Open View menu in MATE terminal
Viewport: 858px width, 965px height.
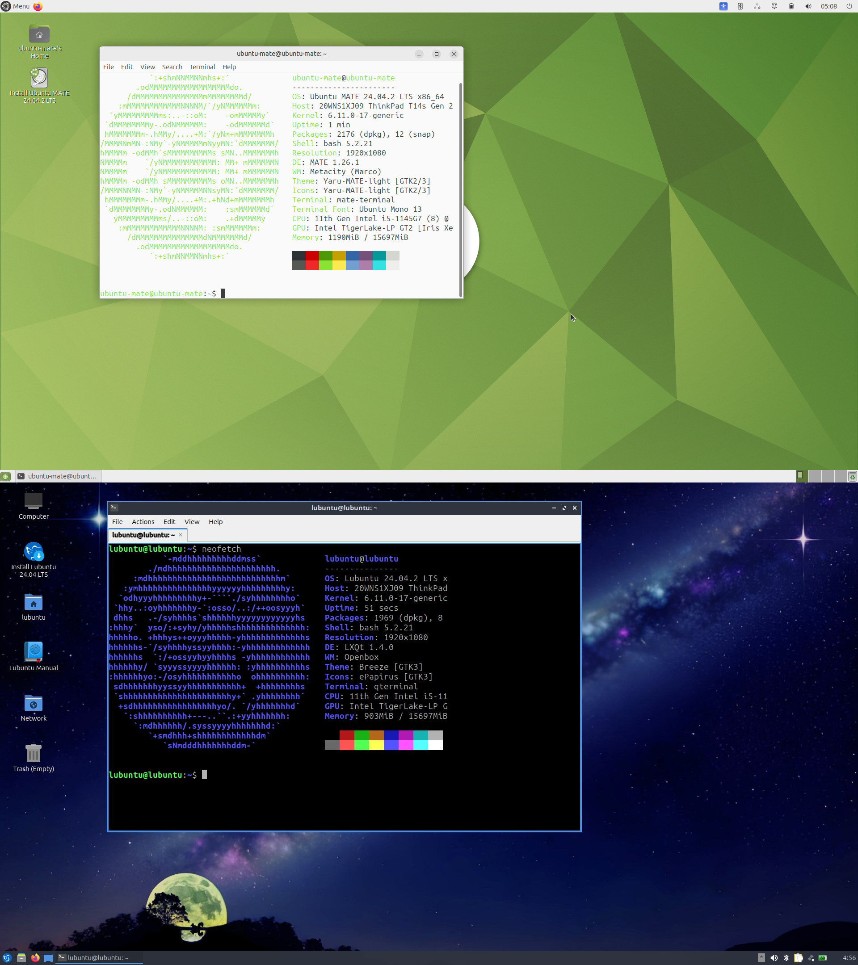(x=147, y=67)
